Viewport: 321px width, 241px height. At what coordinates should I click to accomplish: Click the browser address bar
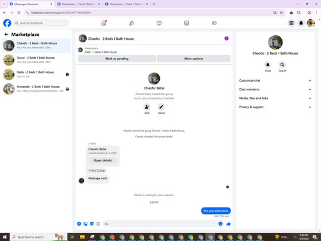coord(150,13)
